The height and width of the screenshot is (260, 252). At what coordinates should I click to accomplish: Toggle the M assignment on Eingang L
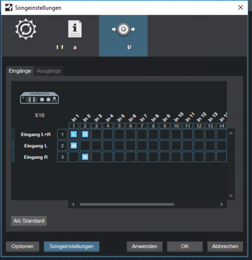point(74,146)
